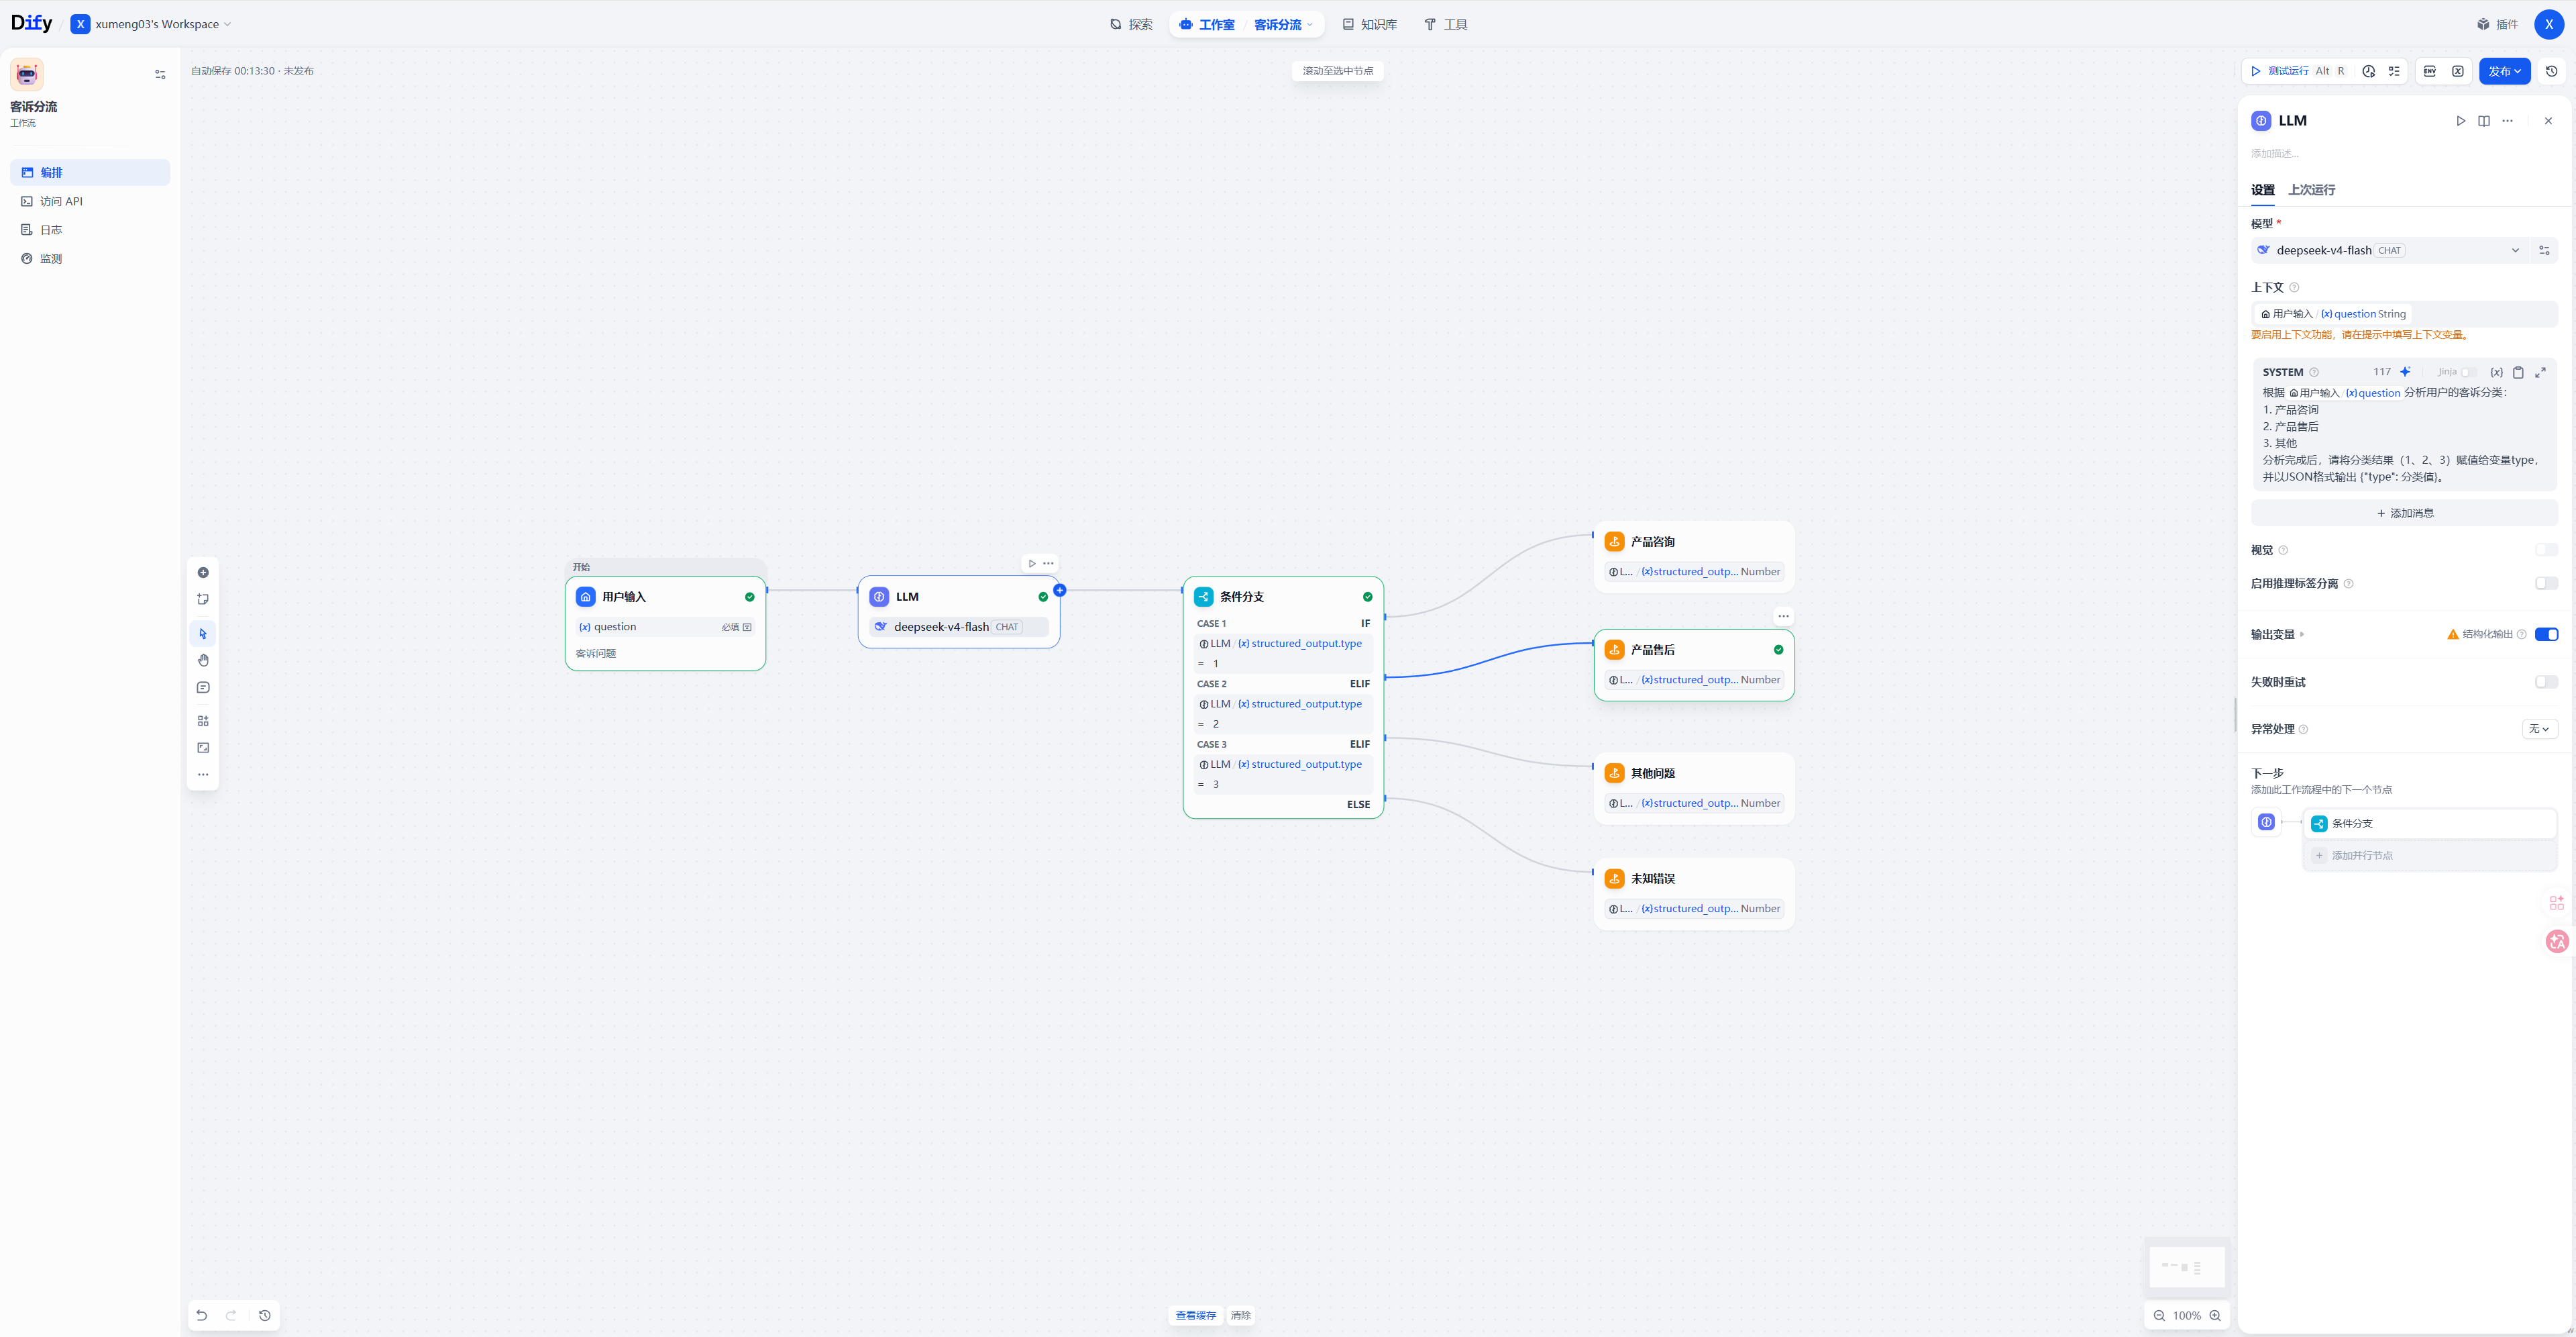Turn off 结构化输出 toggle
The image size is (2576, 1337).
pos(2546,634)
